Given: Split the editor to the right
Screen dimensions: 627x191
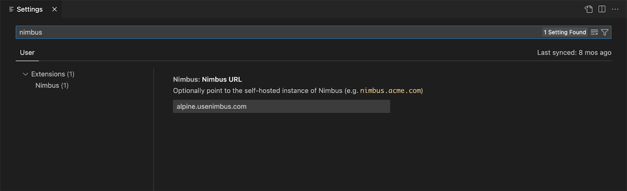Looking at the screenshot, I should [x=602, y=9].
